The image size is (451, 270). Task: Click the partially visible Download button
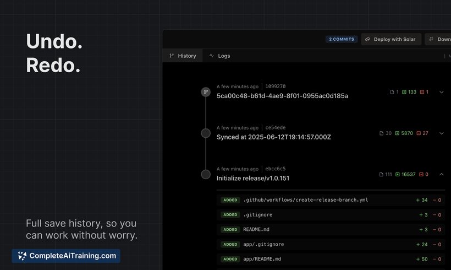tap(438, 39)
